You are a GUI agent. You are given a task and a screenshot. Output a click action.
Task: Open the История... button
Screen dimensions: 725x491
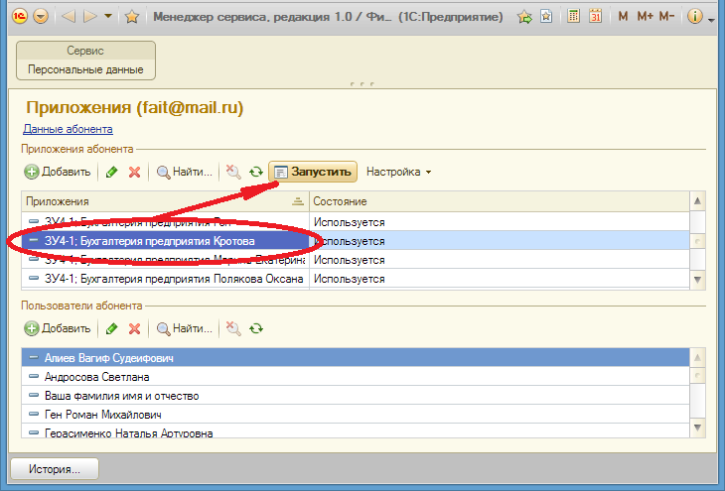[55, 469]
